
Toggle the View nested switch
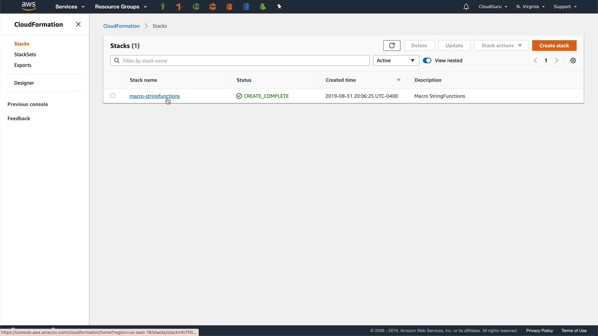[x=427, y=61]
